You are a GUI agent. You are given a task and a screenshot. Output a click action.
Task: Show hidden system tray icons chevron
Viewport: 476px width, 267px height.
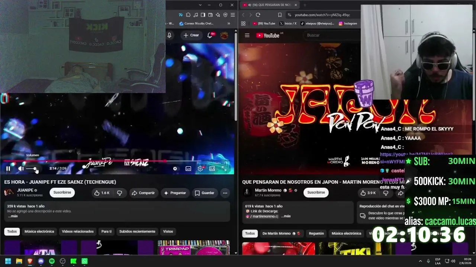tap(420, 261)
